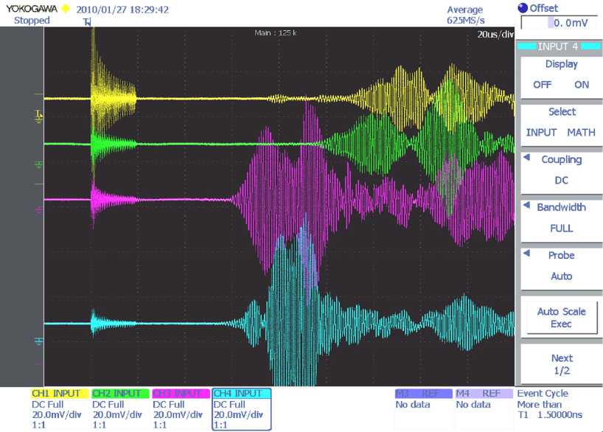Click the 20us/div time scale label
603x432 pixels.
coord(495,35)
